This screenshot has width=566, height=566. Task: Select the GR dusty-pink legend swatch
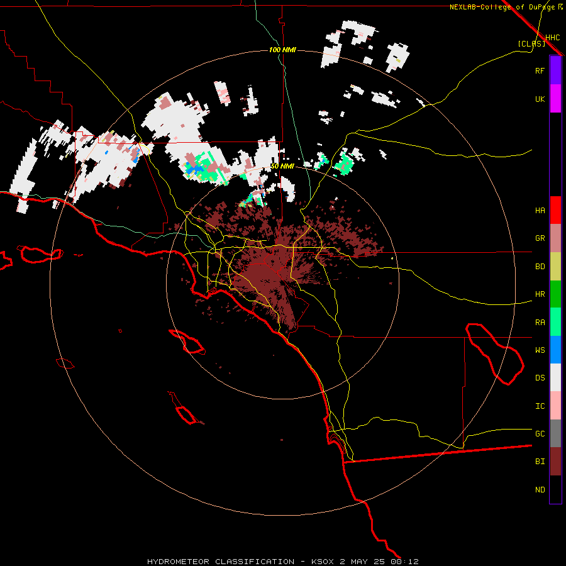555,238
